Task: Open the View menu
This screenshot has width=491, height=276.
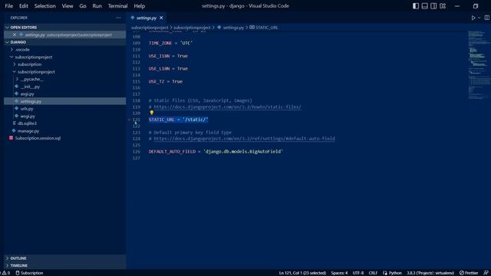Action: coord(68,6)
